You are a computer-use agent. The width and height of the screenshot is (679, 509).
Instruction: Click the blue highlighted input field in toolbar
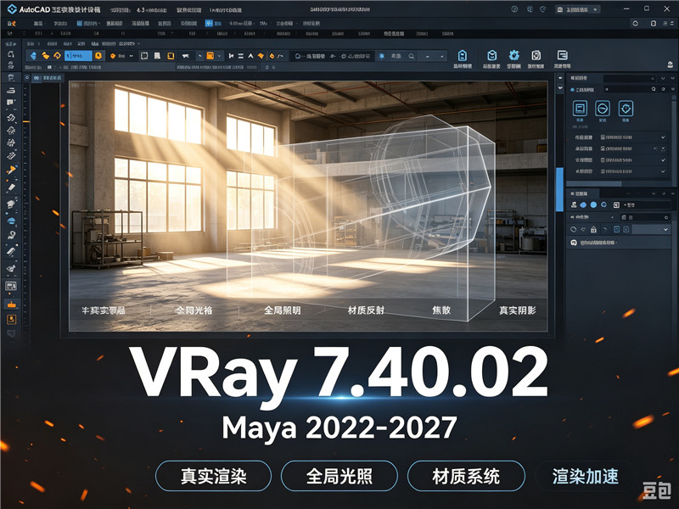pyautogui.click(x=78, y=55)
